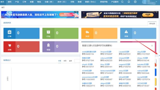Open the 库存(旧) menu
Screen dimensions: 160x90
62,2
